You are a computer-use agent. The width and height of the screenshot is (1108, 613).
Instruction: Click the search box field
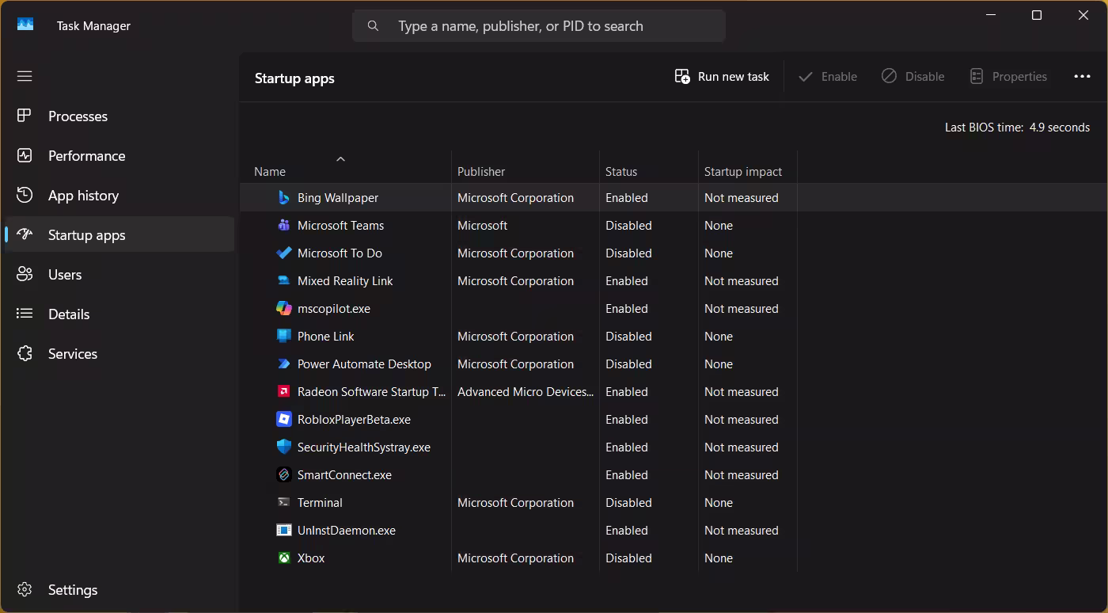539,26
